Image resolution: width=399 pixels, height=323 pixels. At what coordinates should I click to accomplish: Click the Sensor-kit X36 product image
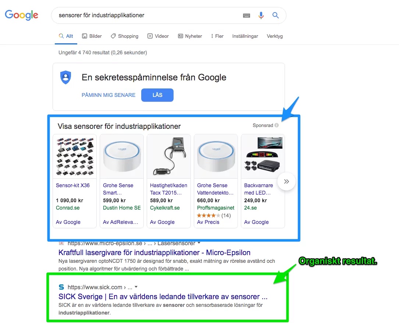pyautogui.click(x=75, y=156)
